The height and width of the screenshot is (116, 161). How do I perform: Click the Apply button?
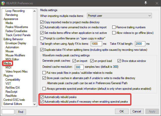pos(152,111)
